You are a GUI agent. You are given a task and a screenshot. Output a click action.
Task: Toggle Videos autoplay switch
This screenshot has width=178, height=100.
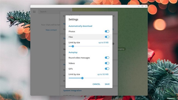tap(107, 63)
